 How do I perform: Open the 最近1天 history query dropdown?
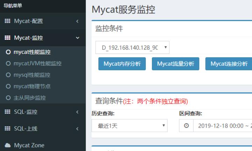click(129, 125)
